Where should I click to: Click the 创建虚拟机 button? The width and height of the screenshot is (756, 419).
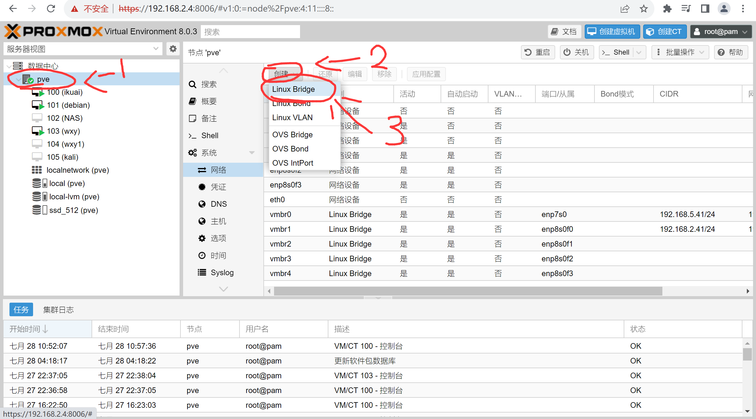tap(612, 32)
